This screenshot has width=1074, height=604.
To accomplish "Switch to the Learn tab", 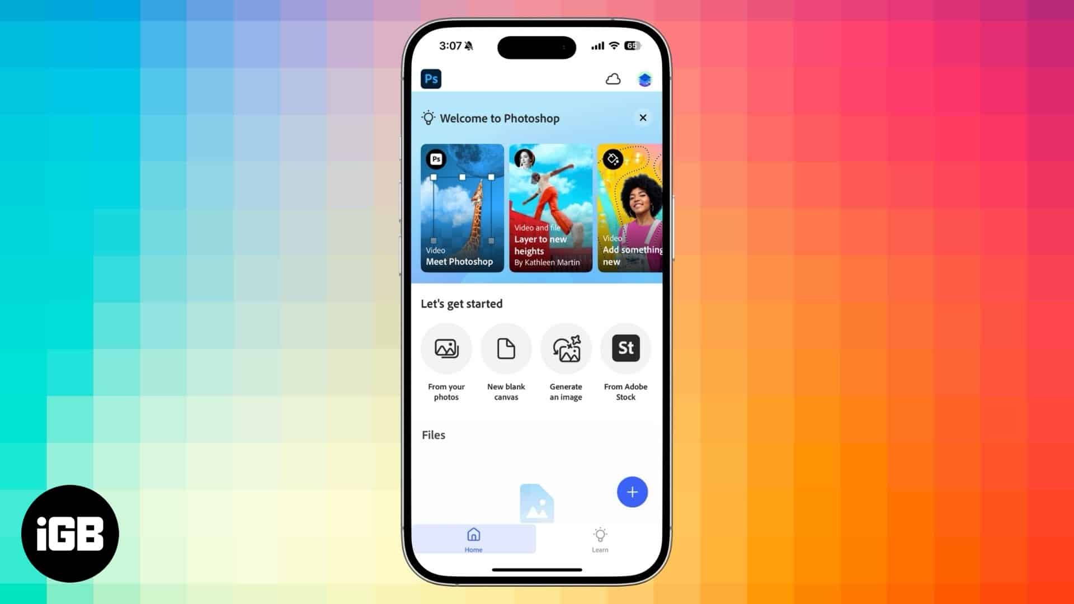I will (x=599, y=539).
